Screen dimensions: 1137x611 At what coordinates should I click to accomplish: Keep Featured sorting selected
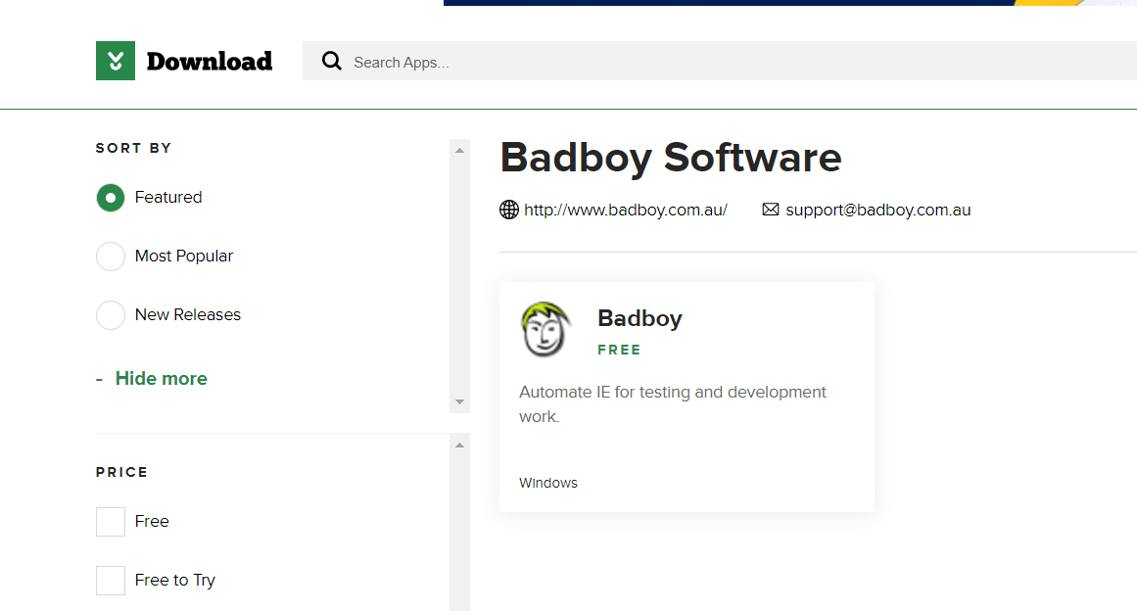coord(110,197)
